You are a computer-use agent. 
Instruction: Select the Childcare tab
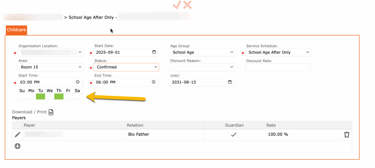(x=16, y=30)
